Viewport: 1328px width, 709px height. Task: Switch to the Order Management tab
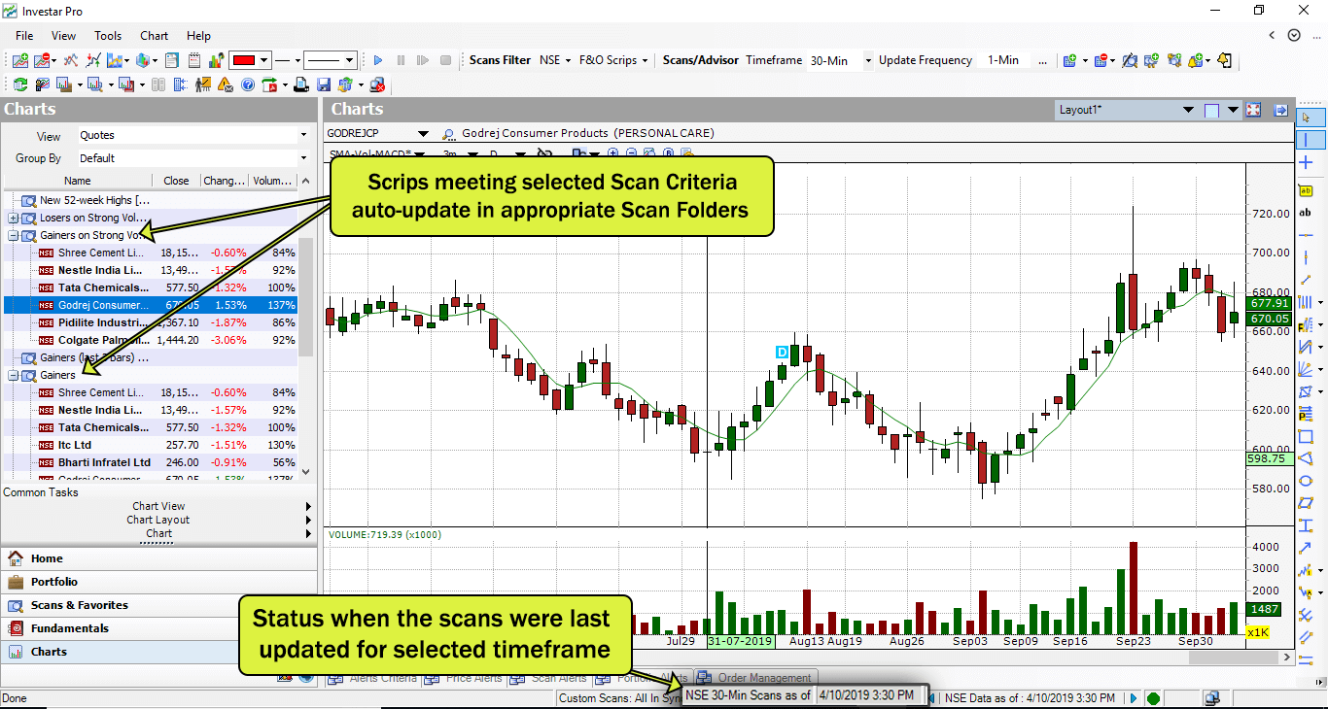(764, 678)
